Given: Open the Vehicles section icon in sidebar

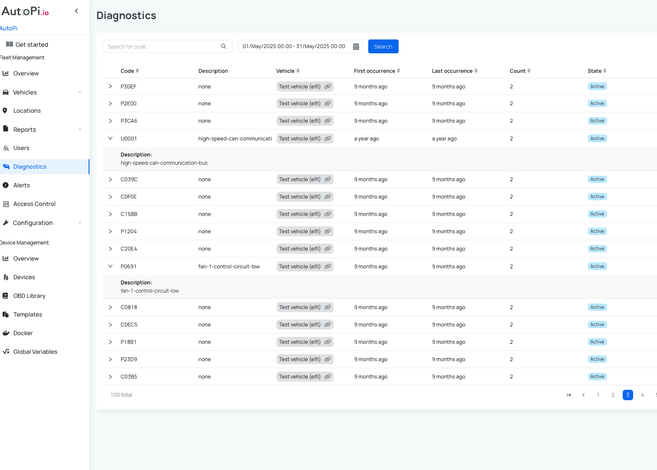Looking at the screenshot, I should pos(6,92).
